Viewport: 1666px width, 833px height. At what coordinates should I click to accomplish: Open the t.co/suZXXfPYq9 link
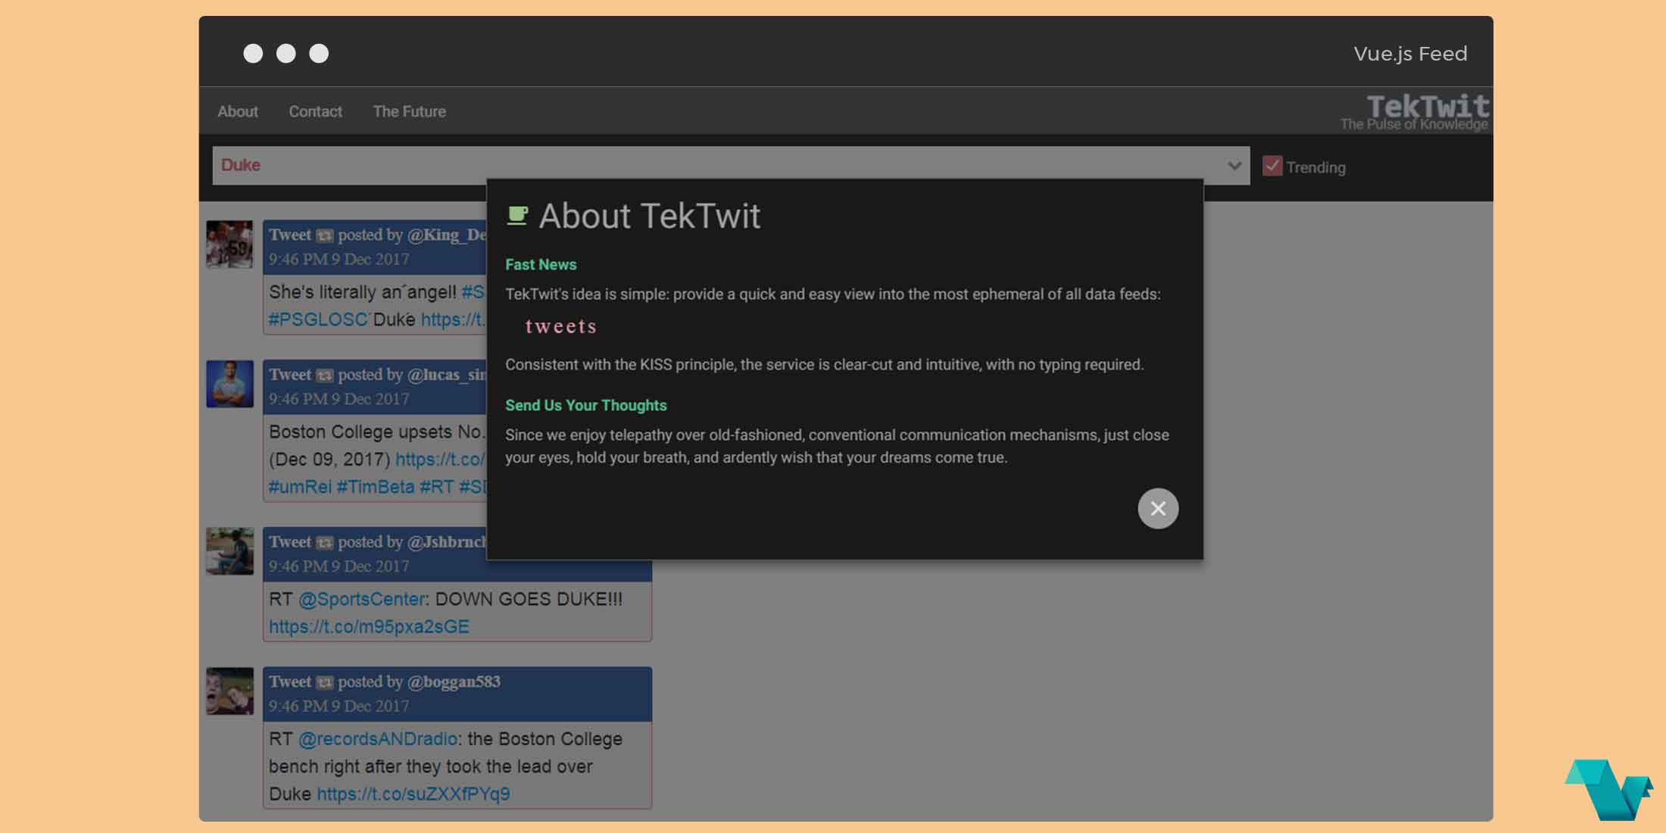[413, 794]
